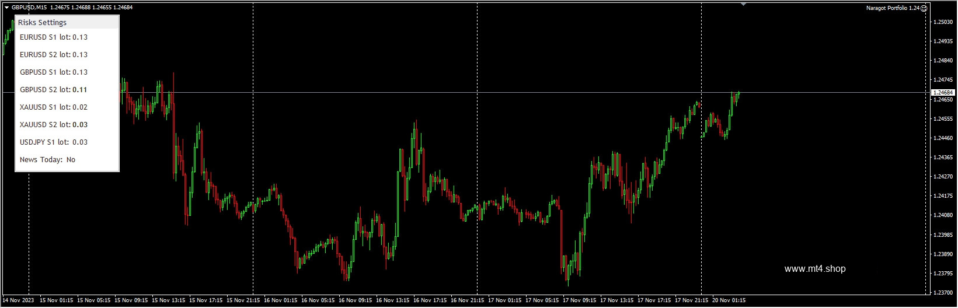Click time axis label 15 Nov 09:15
This screenshot has height=308, width=958.
point(131,301)
